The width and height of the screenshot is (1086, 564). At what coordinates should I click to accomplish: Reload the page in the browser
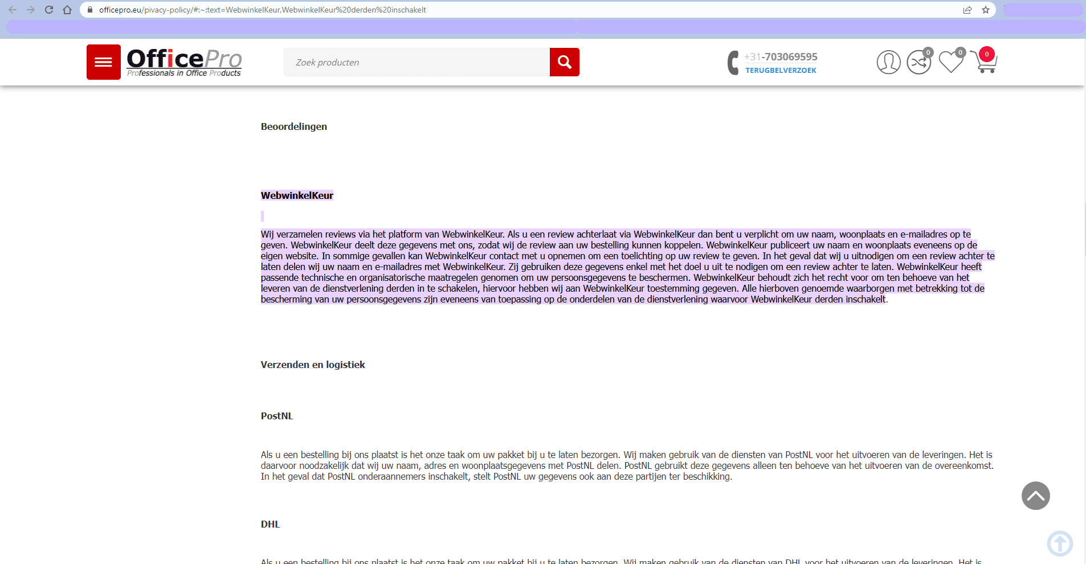click(49, 10)
